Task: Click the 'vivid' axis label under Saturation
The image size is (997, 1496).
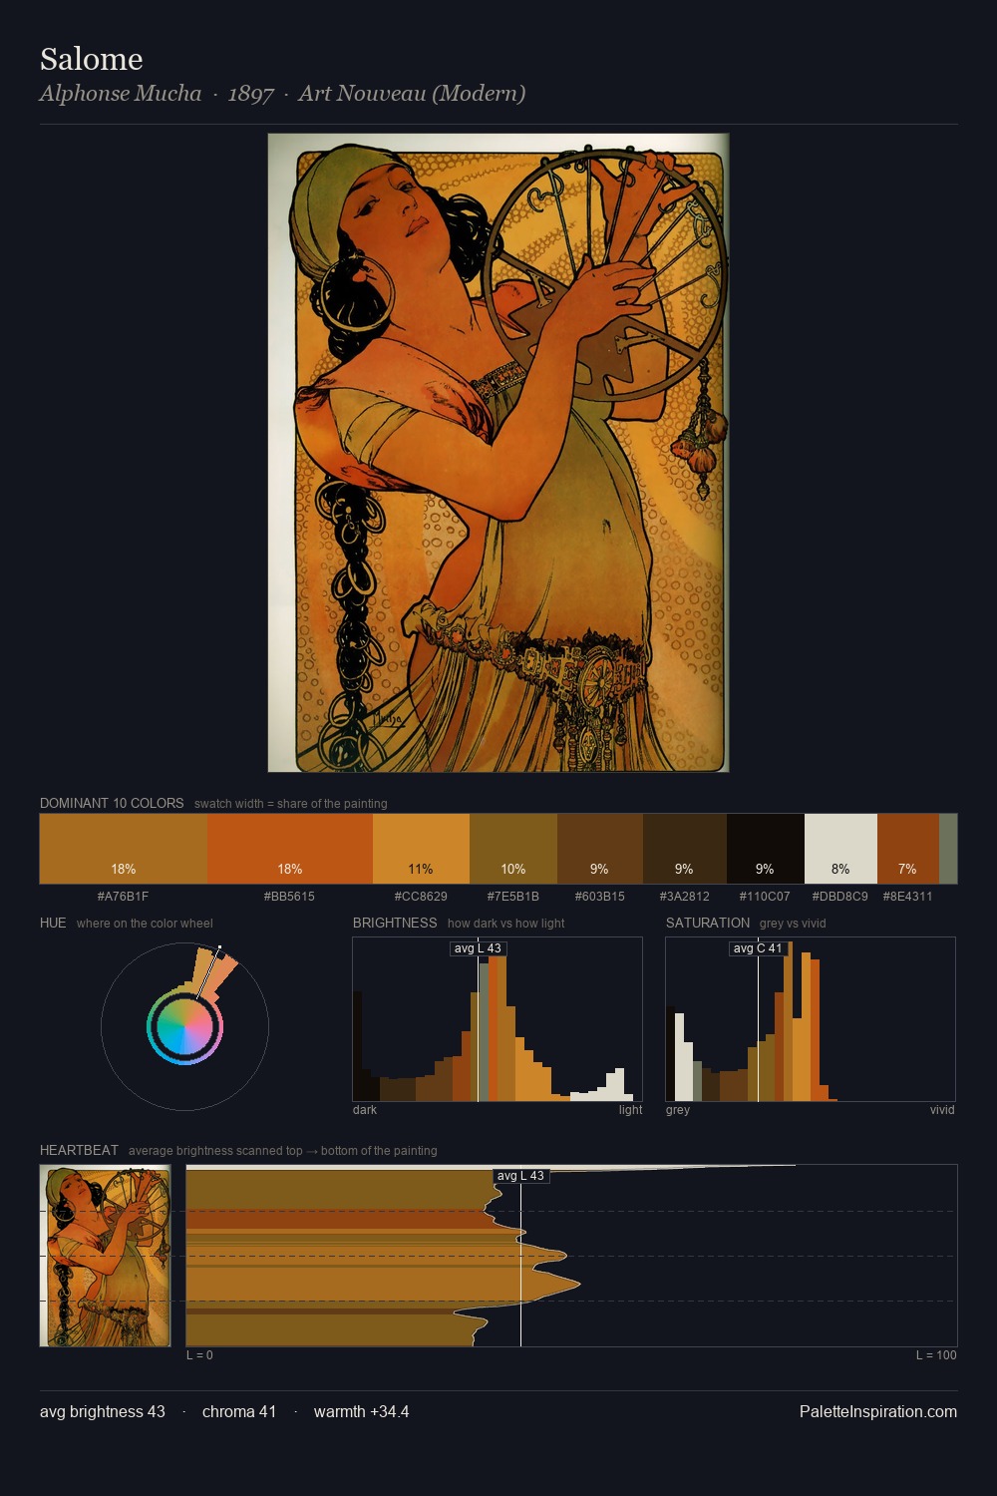Action: point(942,1110)
